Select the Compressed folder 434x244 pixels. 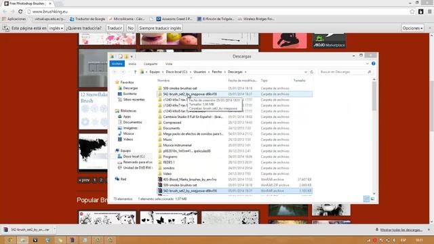[x=235, y=123]
